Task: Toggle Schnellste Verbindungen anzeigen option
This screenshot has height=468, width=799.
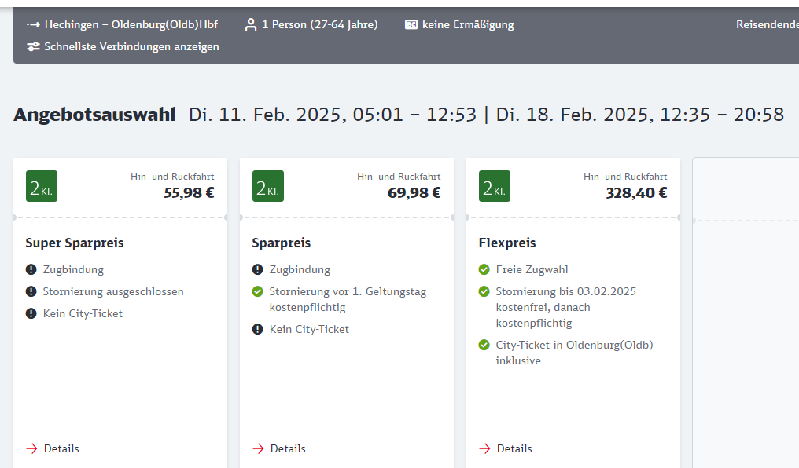Action: click(x=131, y=47)
